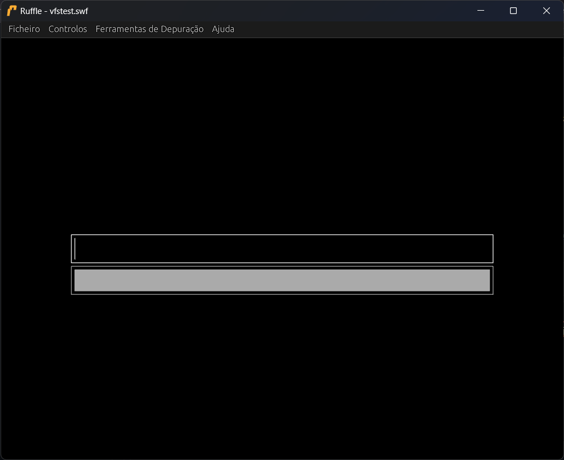Select the empty input box above the button
The width and height of the screenshot is (564, 460).
pyautogui.click(x=281, y=248)
